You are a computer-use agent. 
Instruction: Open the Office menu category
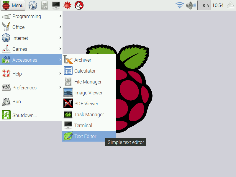31,27
